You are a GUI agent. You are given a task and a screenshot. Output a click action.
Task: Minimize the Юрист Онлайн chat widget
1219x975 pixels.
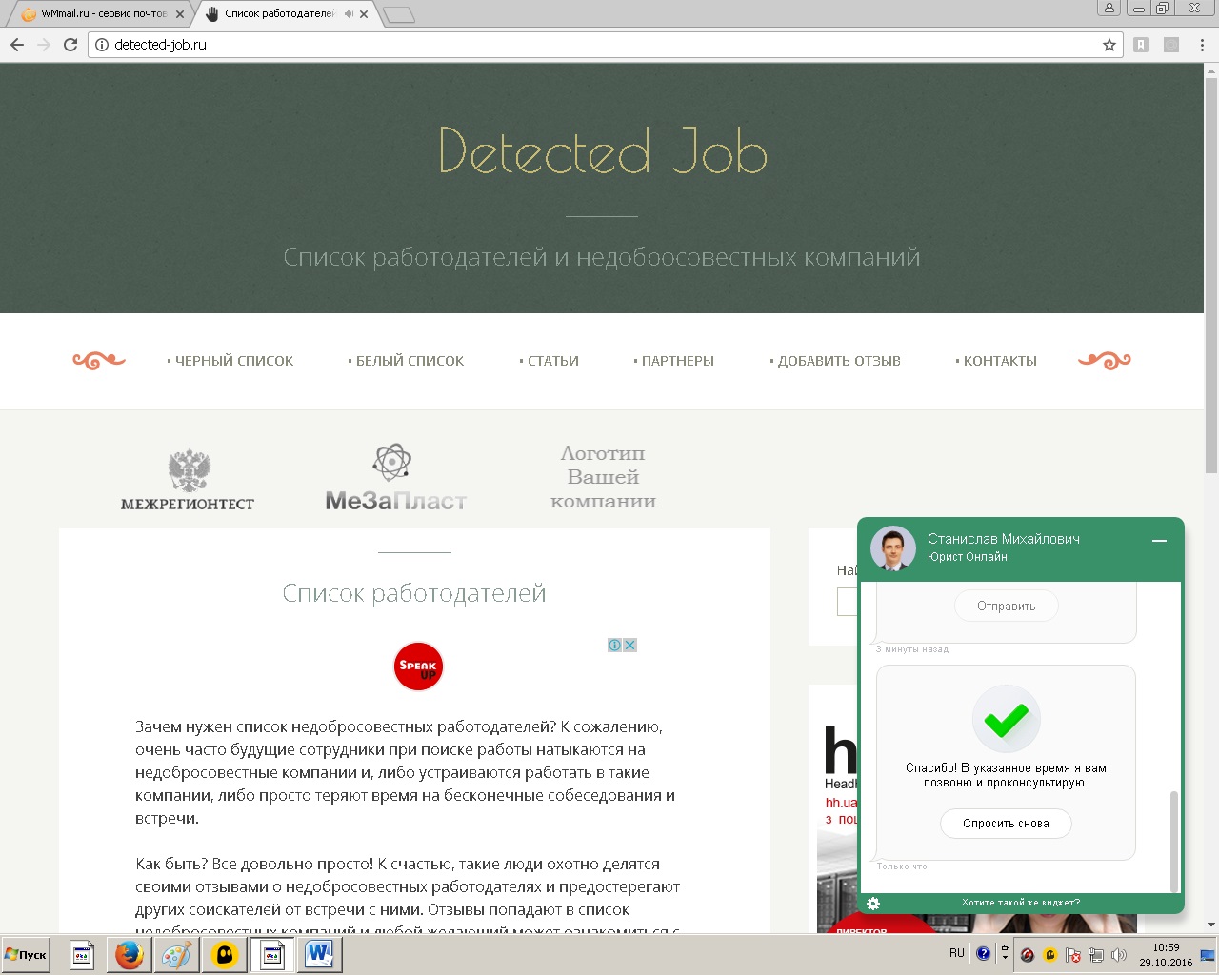click(1159, 540)
